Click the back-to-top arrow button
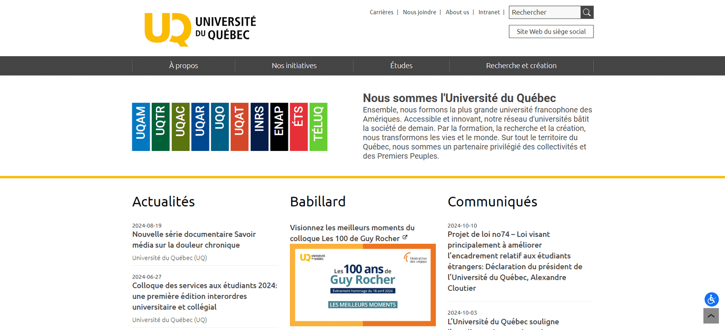The image size is (725, 330). [711, 316]
